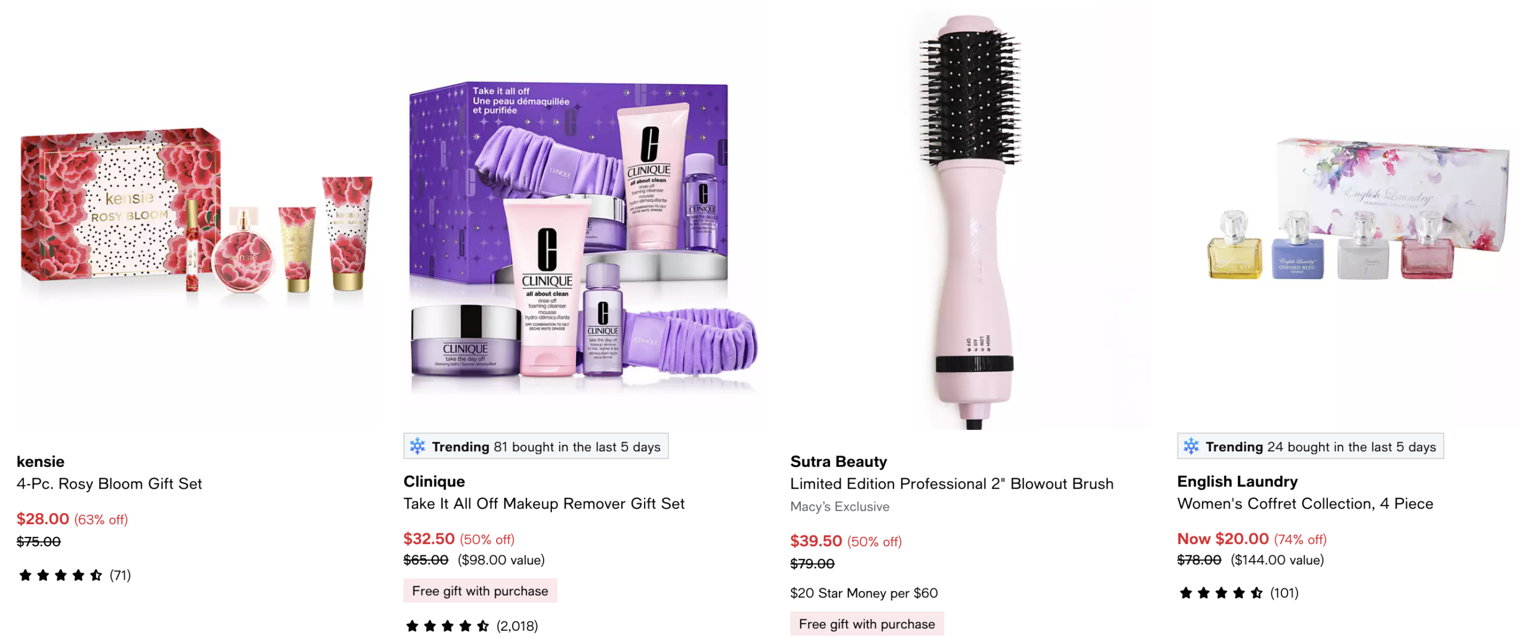Open the Clinique makeup remover set image
This screenshot has height=639, width=1521.
pos(583,214)
